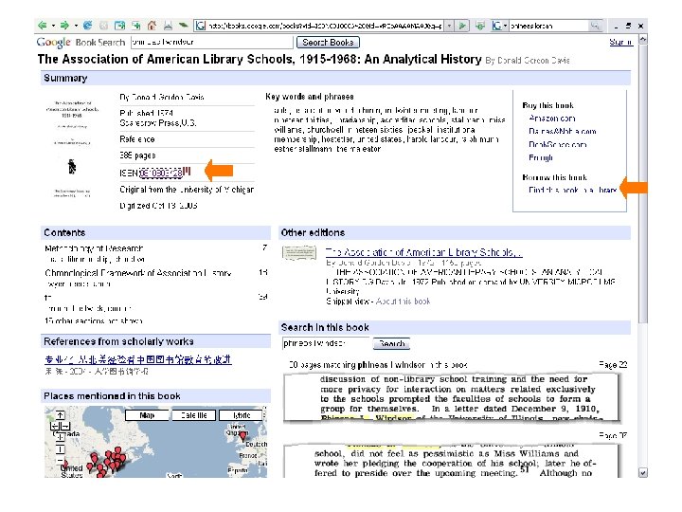Click the Google favicon in the address bar
Screen dimensions: 682x512
click(200, 27)
